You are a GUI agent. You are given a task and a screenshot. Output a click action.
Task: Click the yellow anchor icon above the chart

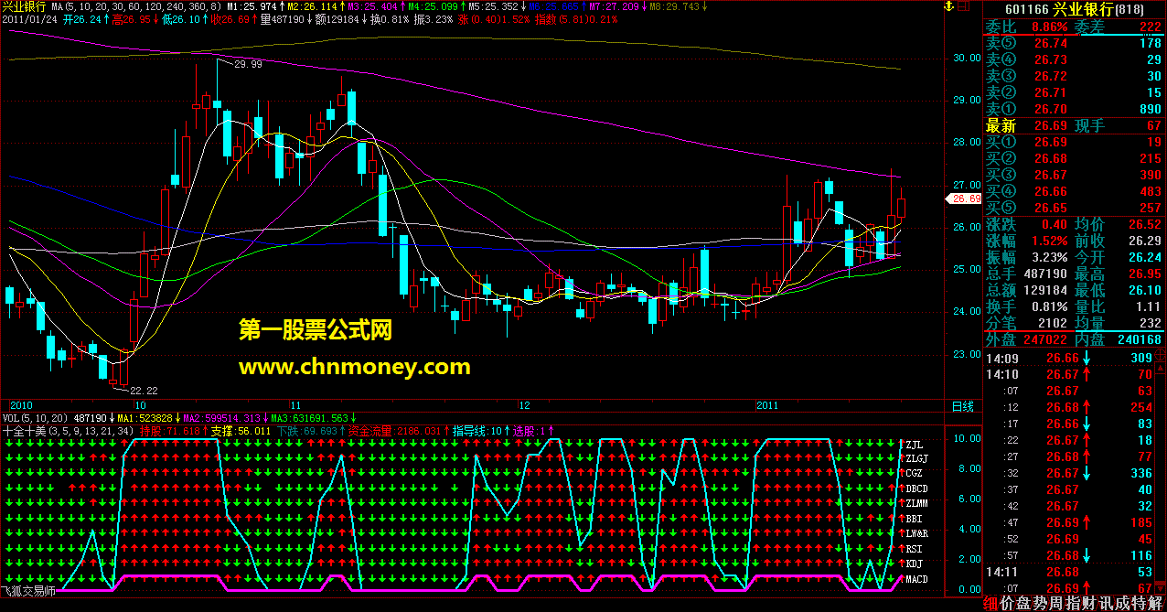point(950,7)
